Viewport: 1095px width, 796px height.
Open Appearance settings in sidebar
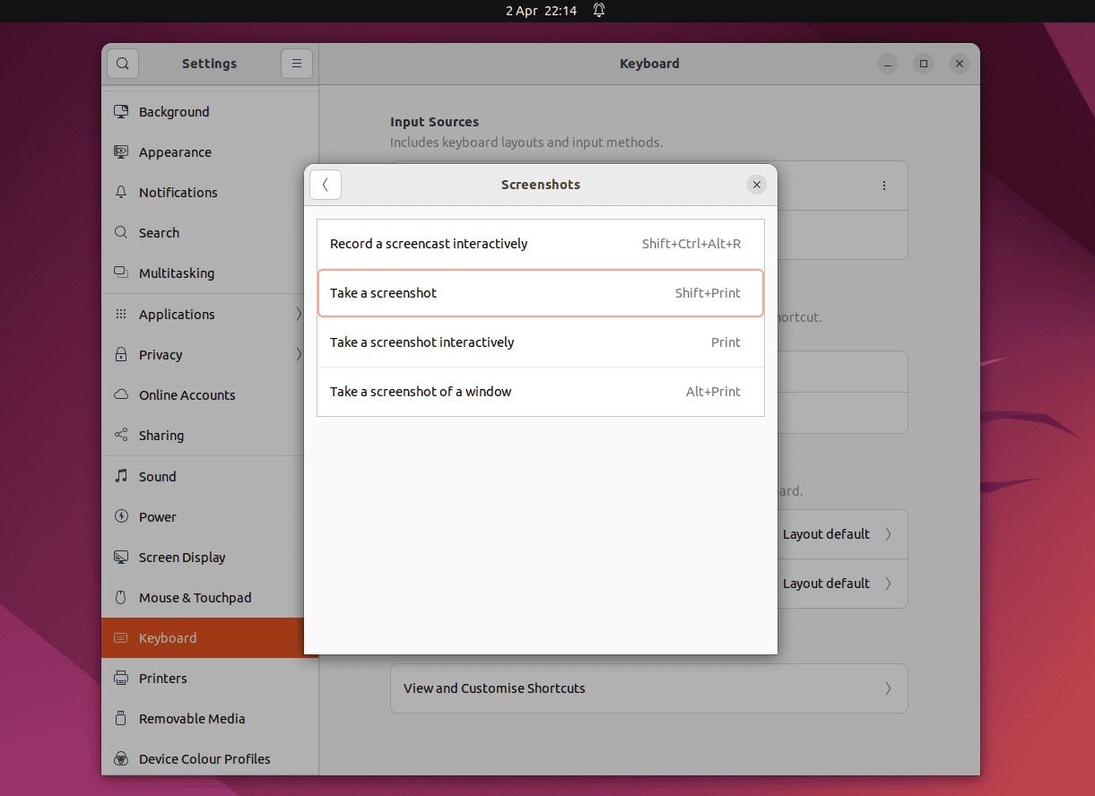[x=210, y=151]
